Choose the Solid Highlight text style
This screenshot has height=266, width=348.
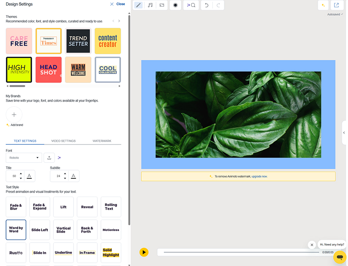pos(110,253)
